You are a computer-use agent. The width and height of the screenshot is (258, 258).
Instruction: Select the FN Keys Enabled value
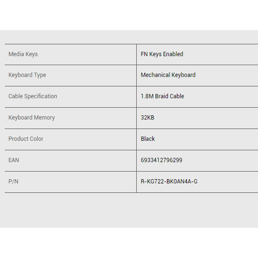(x=162, y=54)
